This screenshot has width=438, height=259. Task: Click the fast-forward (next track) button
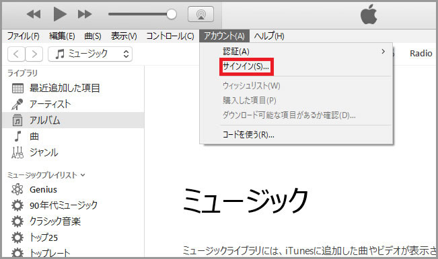click(x=85, y=14)
